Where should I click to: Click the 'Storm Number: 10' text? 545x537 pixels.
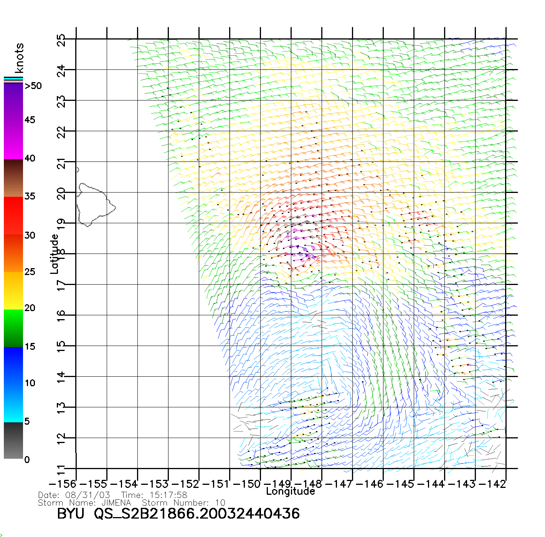183,502
